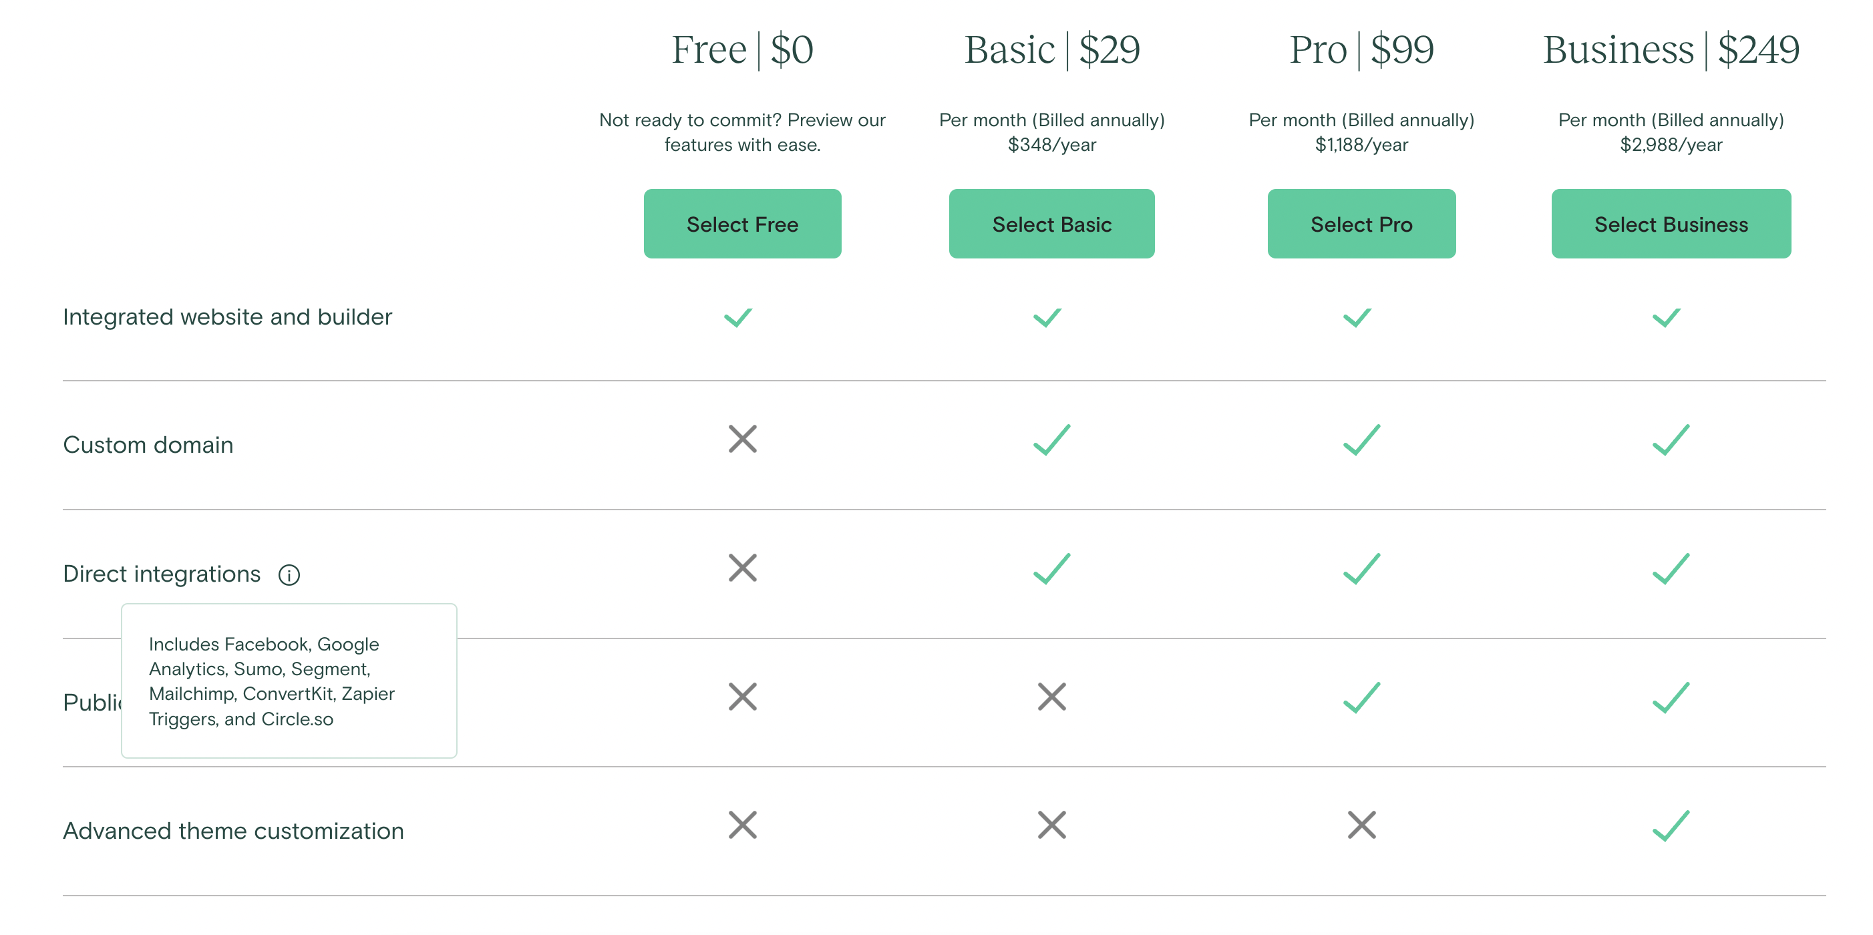
Task: Choose the Select Free button
Action: coord(742,224)
